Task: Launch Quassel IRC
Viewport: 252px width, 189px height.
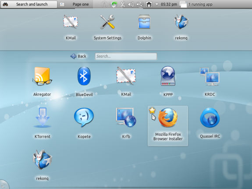Action: click(x=210, y=123)
